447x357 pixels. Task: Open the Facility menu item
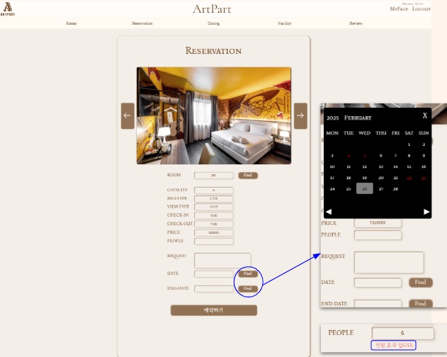pyautogui.click(x=285, y=23)
